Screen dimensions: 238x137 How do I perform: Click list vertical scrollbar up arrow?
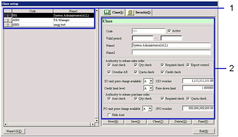[97, 11]
